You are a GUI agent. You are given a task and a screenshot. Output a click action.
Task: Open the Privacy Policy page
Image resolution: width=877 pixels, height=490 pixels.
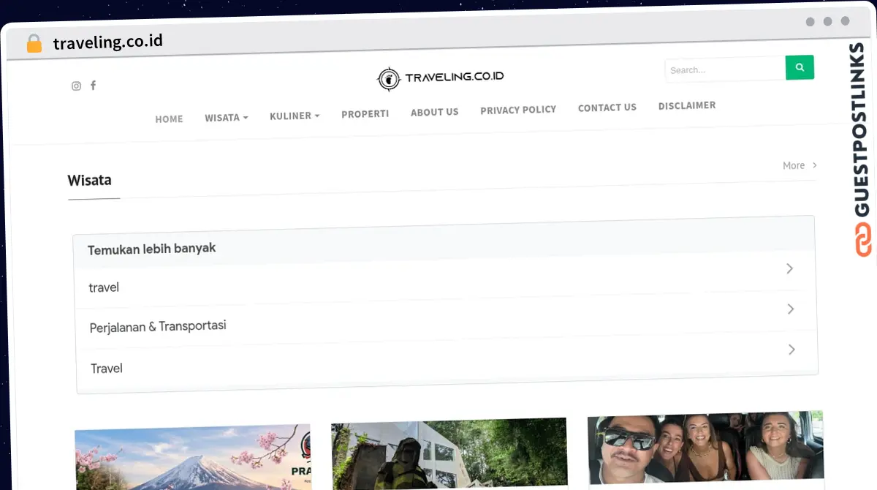coord(518,110)
